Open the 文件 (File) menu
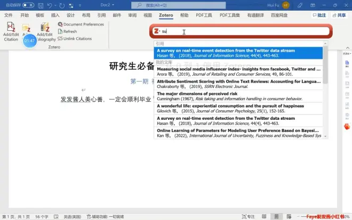This screenshot has height=220, width=352. [9, 15]
